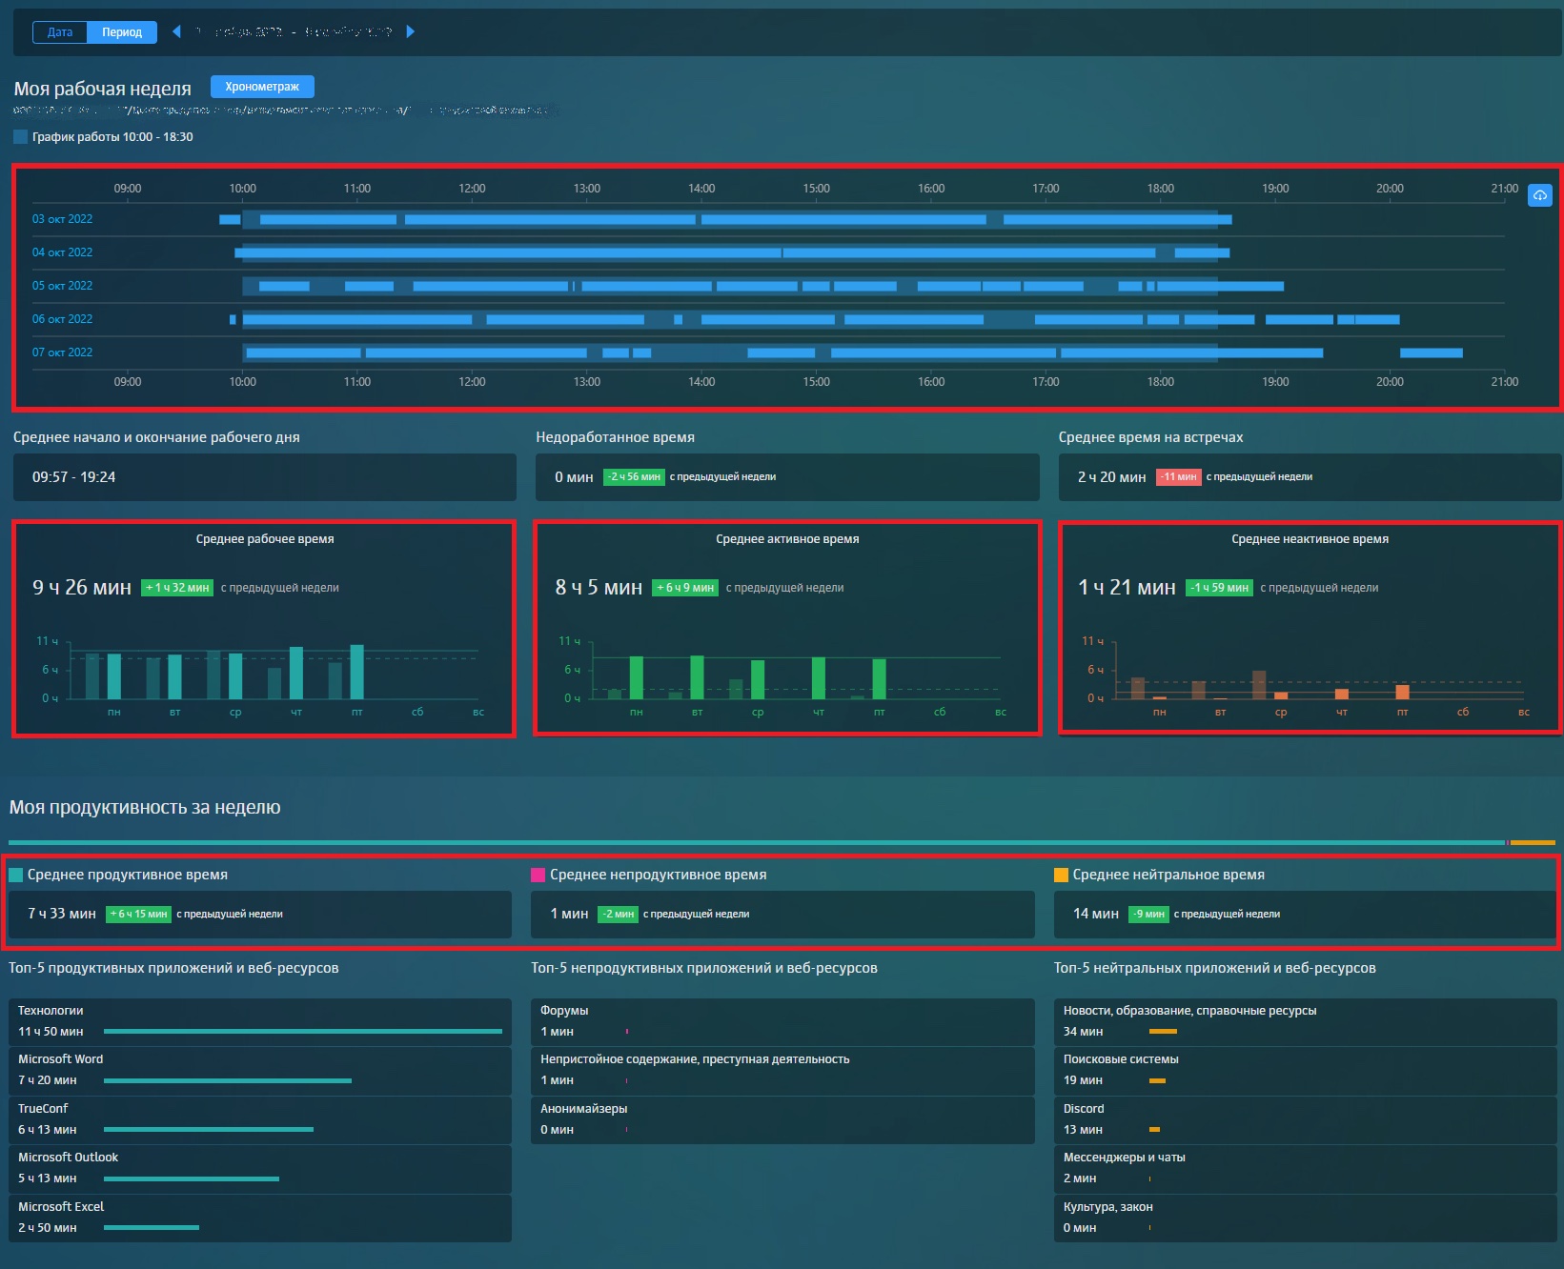1564x1269 pixels.
Task: Click the -1 ч 59 мин badge
Action: point(1220,588)
